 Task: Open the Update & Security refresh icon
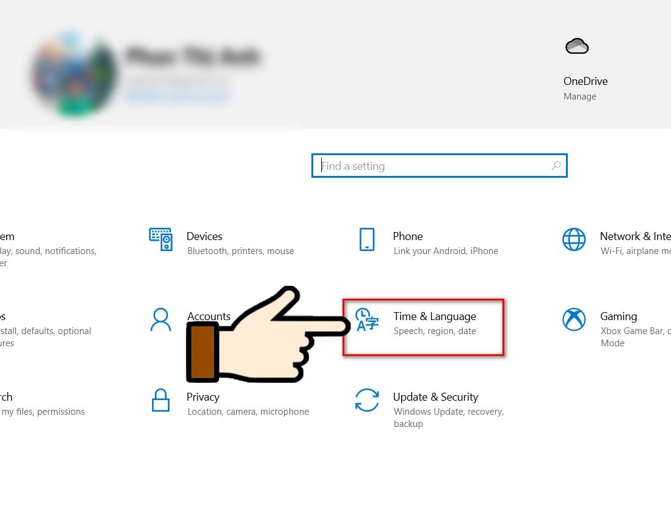(367, 400)
